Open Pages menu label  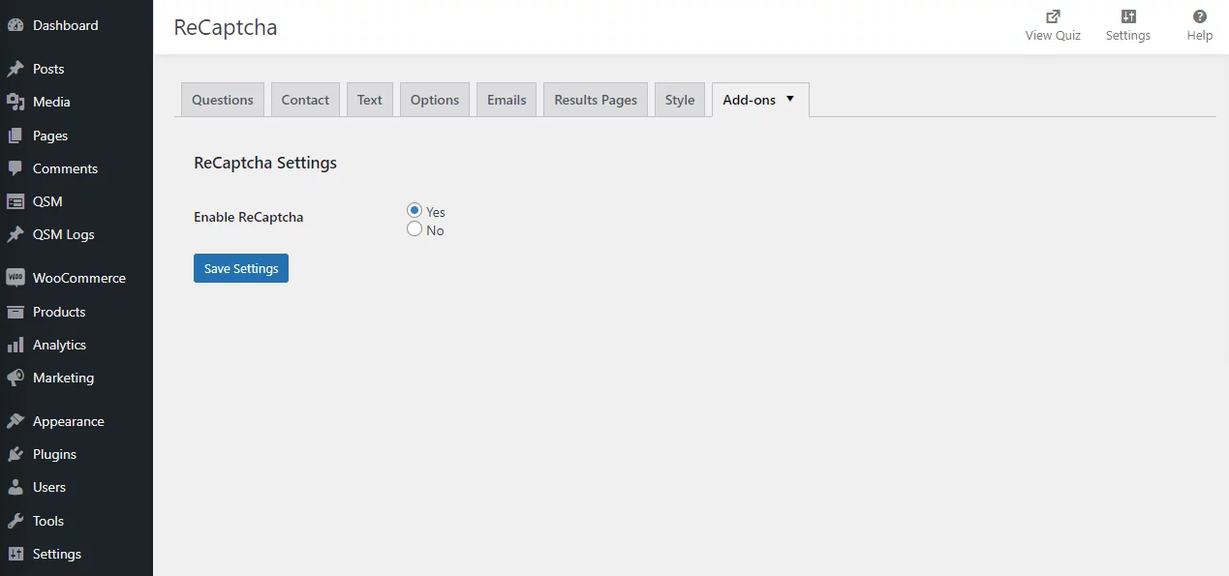[x=50, y=136]
